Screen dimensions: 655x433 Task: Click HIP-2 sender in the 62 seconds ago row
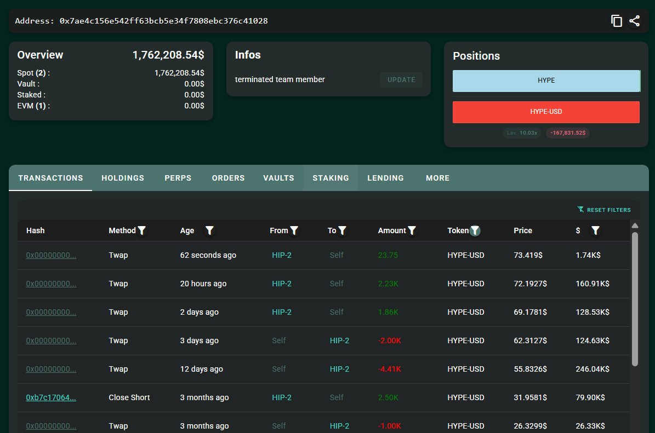(x=282, y=255)
